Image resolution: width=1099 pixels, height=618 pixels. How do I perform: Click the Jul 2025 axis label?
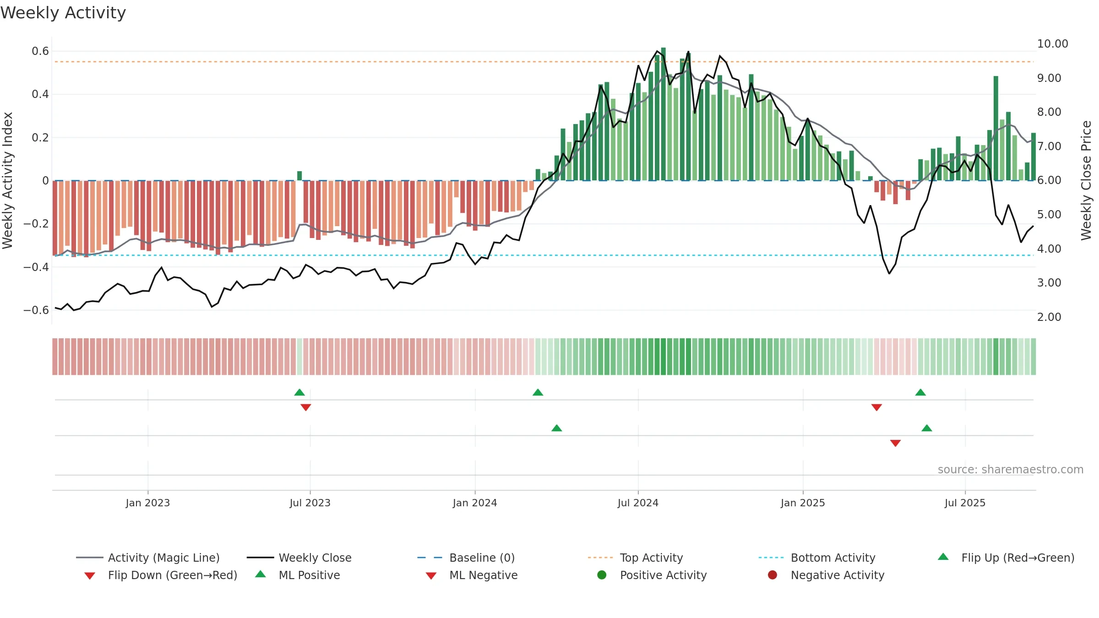coord(965,503)
